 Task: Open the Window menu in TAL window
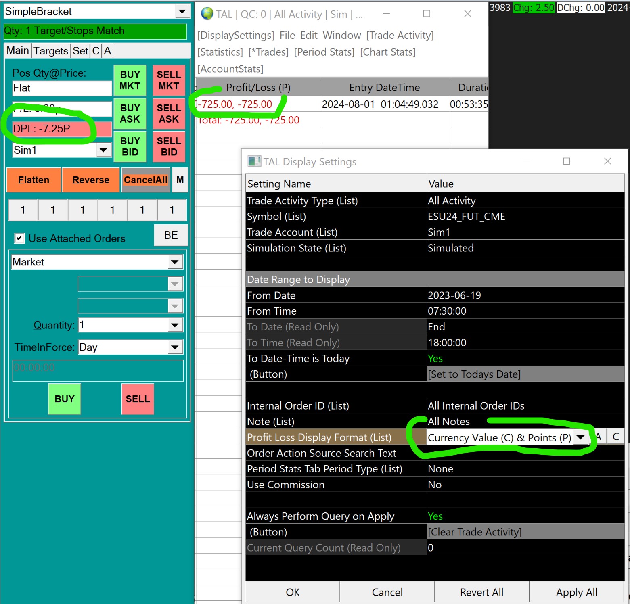tap(342, 36)
